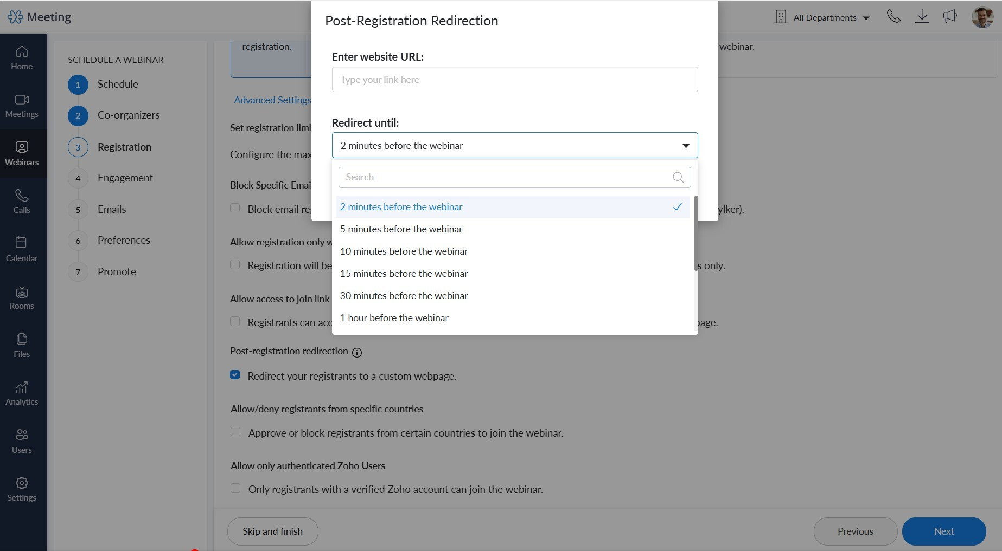
Task: Click the phone icon in top bar
Action: [x=893, y=17]
